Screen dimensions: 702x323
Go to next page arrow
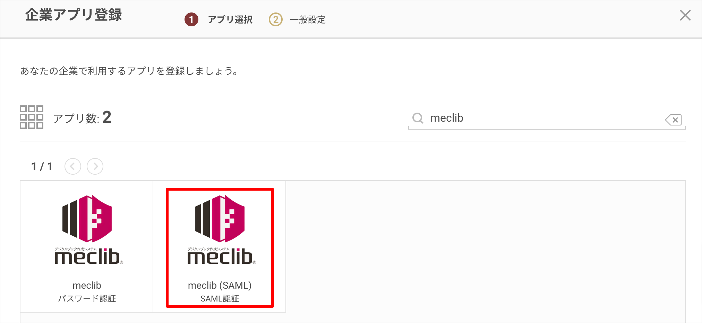click(x=95, y=166)
